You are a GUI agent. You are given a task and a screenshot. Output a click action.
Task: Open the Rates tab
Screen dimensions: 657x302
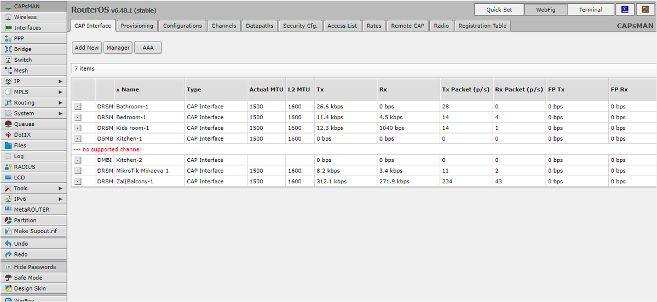[x=374, y=26]
